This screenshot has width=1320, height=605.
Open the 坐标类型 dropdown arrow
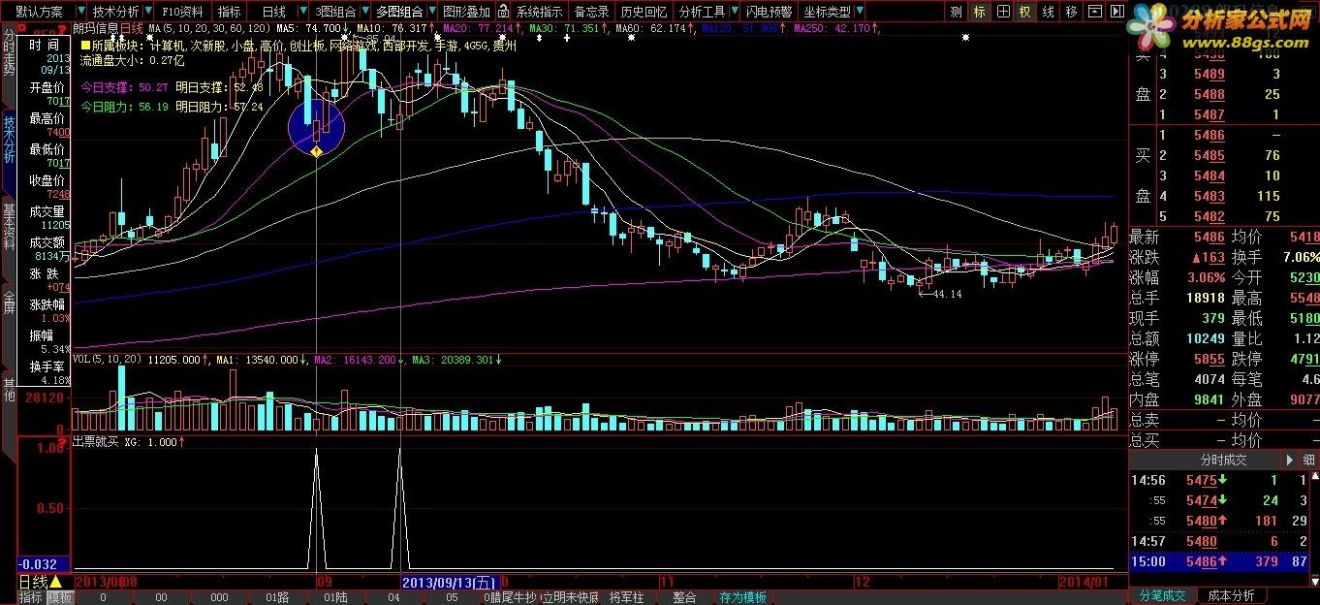click(859, 12)
